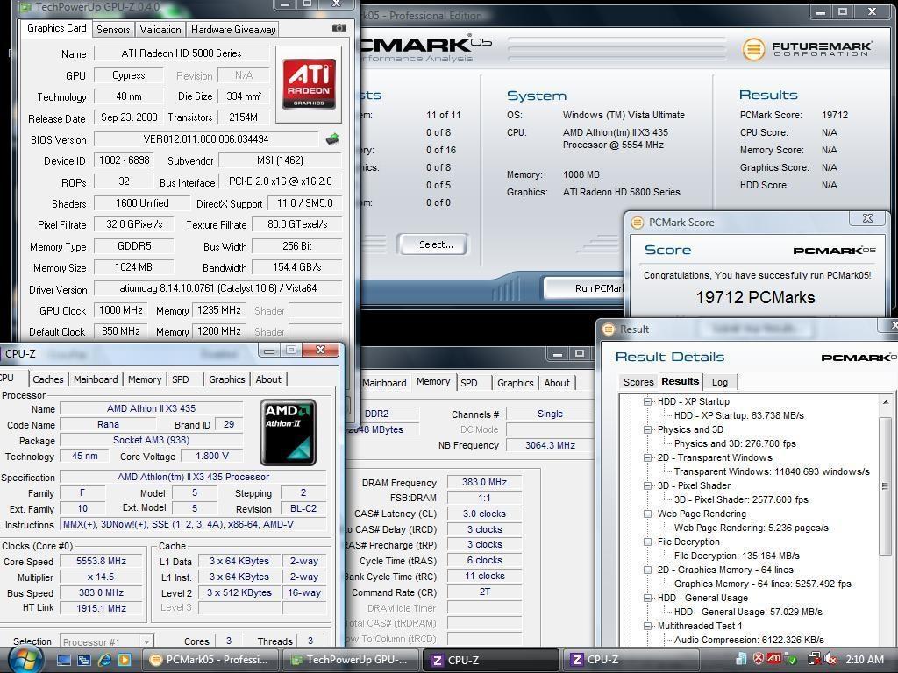Click the GPU Clock 1000 MHz field

120,310
